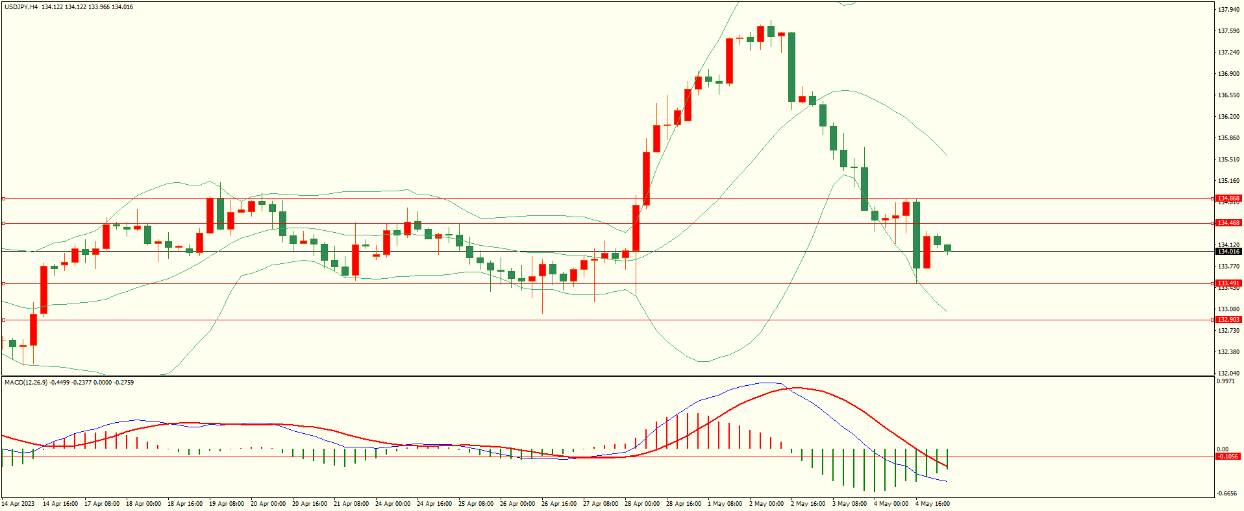Click the 137.590 price axis label
Viewport: 1244px width, 511px height.
1229,31
